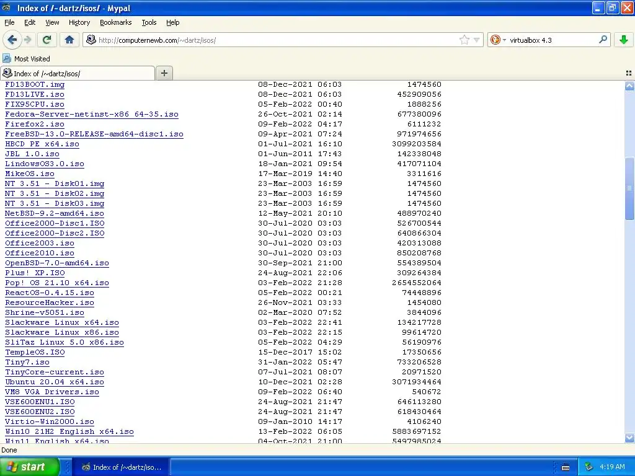Click the scrollbar down arrow
This screenshot has width=635, height=476.
[x=629, y=438]
